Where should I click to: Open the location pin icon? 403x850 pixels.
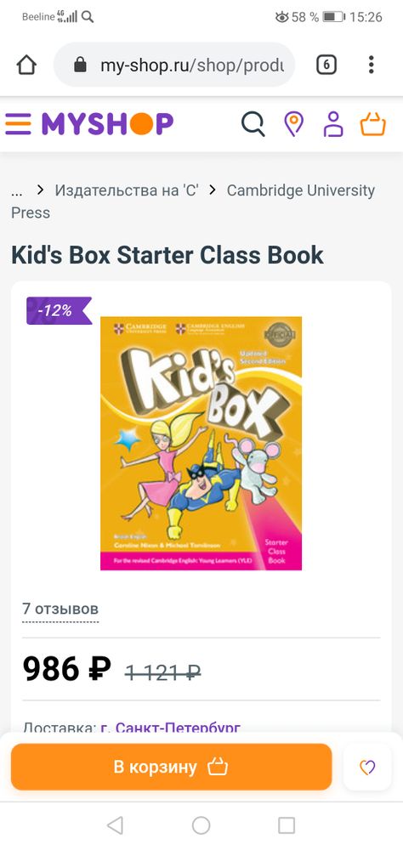coord(293,124)
